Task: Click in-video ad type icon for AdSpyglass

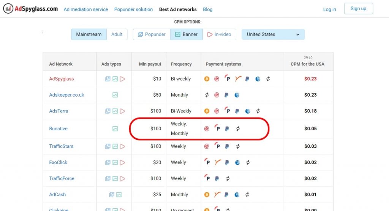Action: pos(122,79)
